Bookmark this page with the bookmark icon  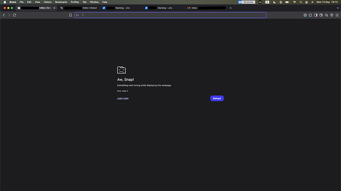coord(70,15)
